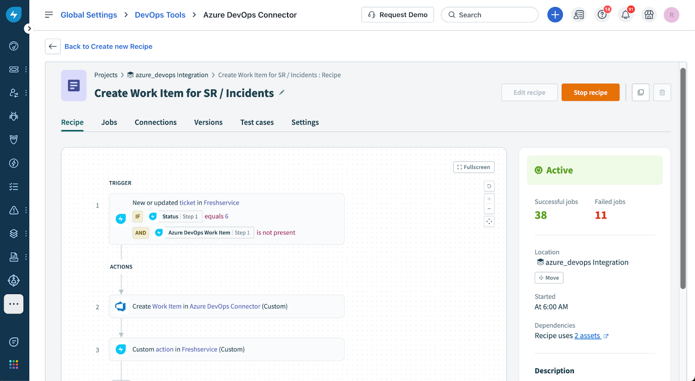Switch to the Connections tab

click(156, 123)
